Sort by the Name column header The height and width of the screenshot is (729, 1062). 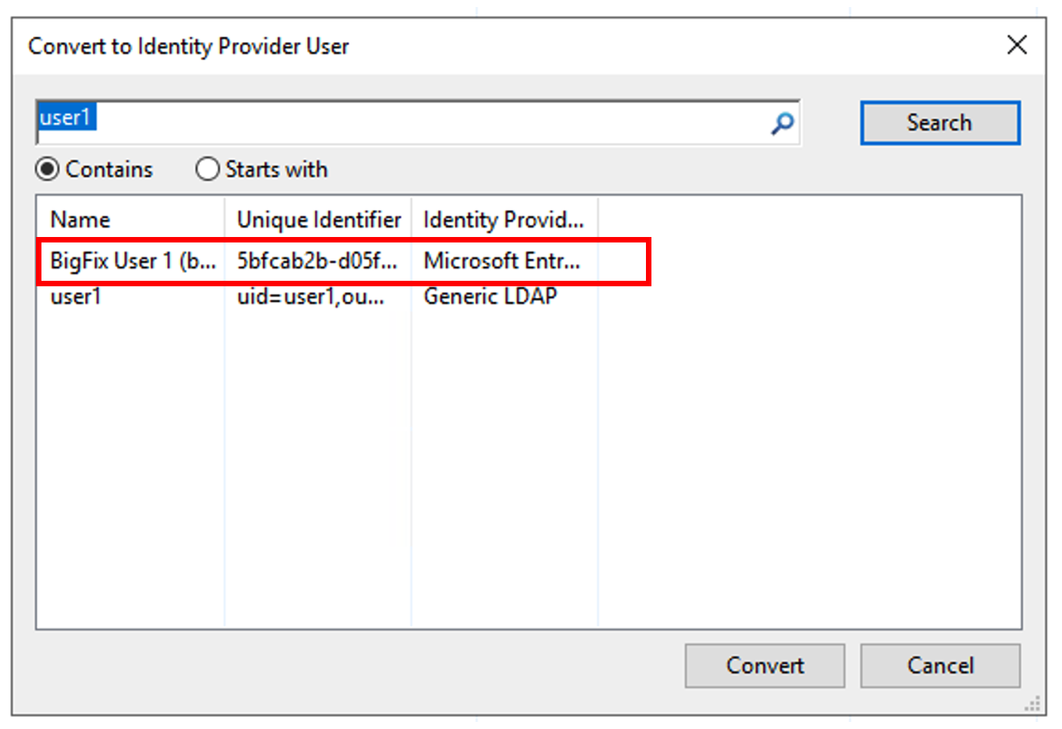point(130,220)
